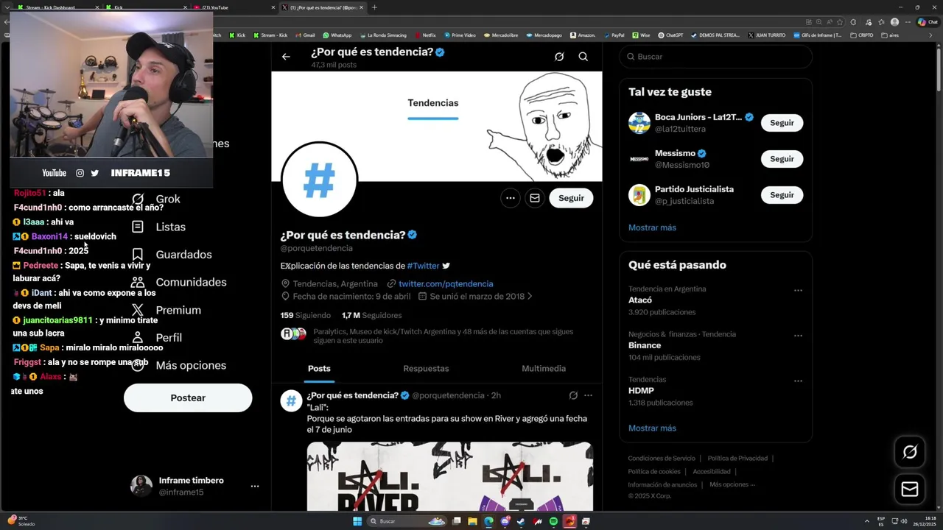Follow Boca Juniors - La12Tuittera
This screenshot has width=943, height=530.
[782, 123]
